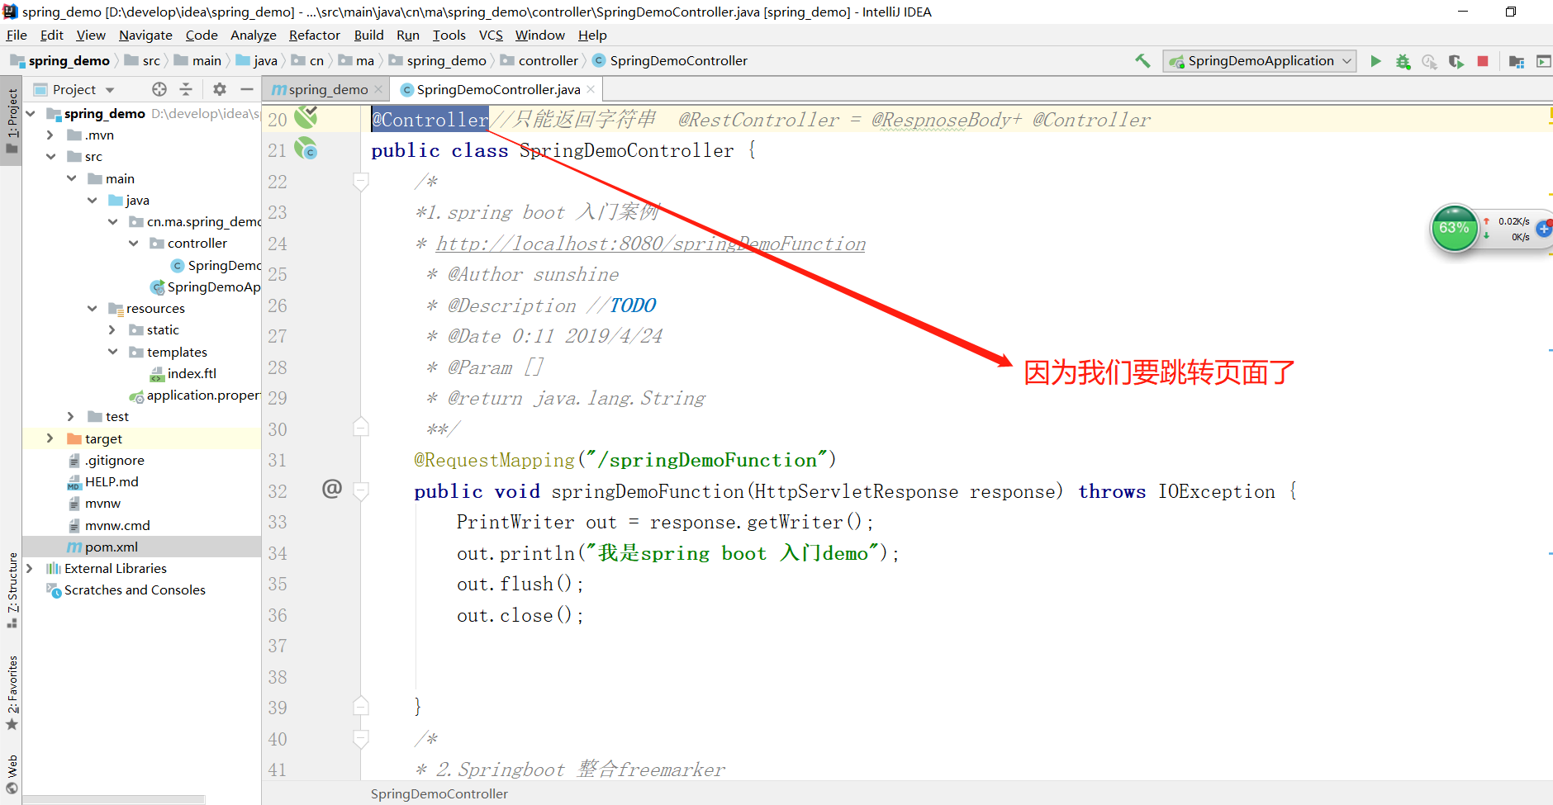Close the spring_demo editor tab

coord(378,89)
